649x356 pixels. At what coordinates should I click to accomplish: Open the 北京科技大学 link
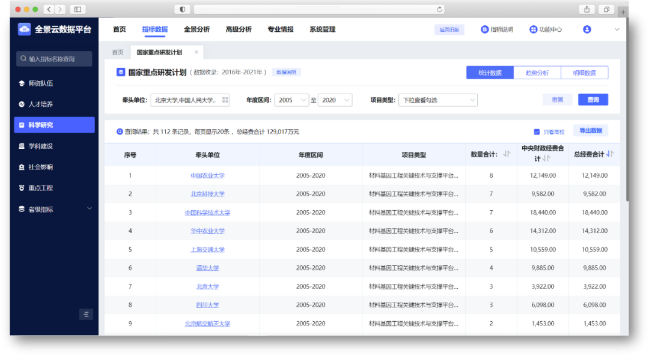pyautogui.click(x=207, y=194)
